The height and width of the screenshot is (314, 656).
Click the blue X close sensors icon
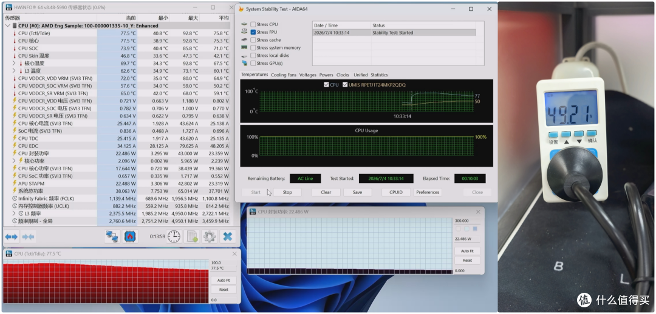pyautogui.click(x=227, y=237)
